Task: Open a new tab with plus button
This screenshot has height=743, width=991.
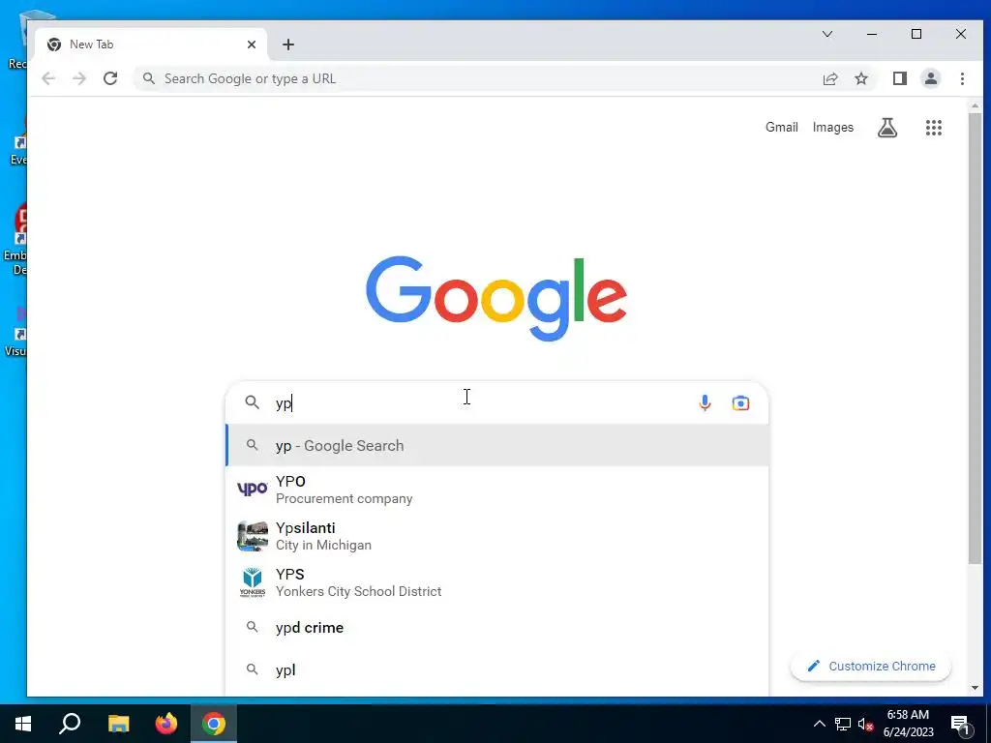Action: pyautogui.click(x=288, y=45)
